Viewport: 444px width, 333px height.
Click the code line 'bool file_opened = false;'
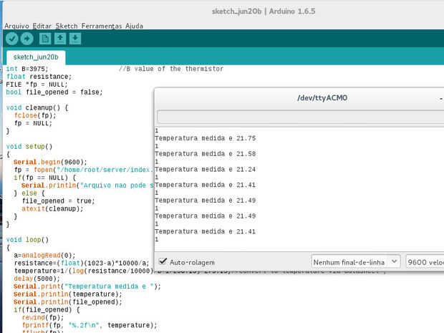(x=54, y=92)
